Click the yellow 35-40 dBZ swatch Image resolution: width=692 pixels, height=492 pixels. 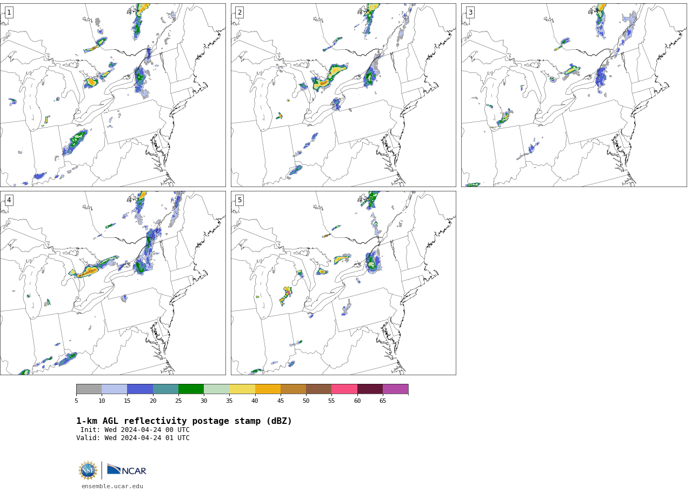point(242,389)
